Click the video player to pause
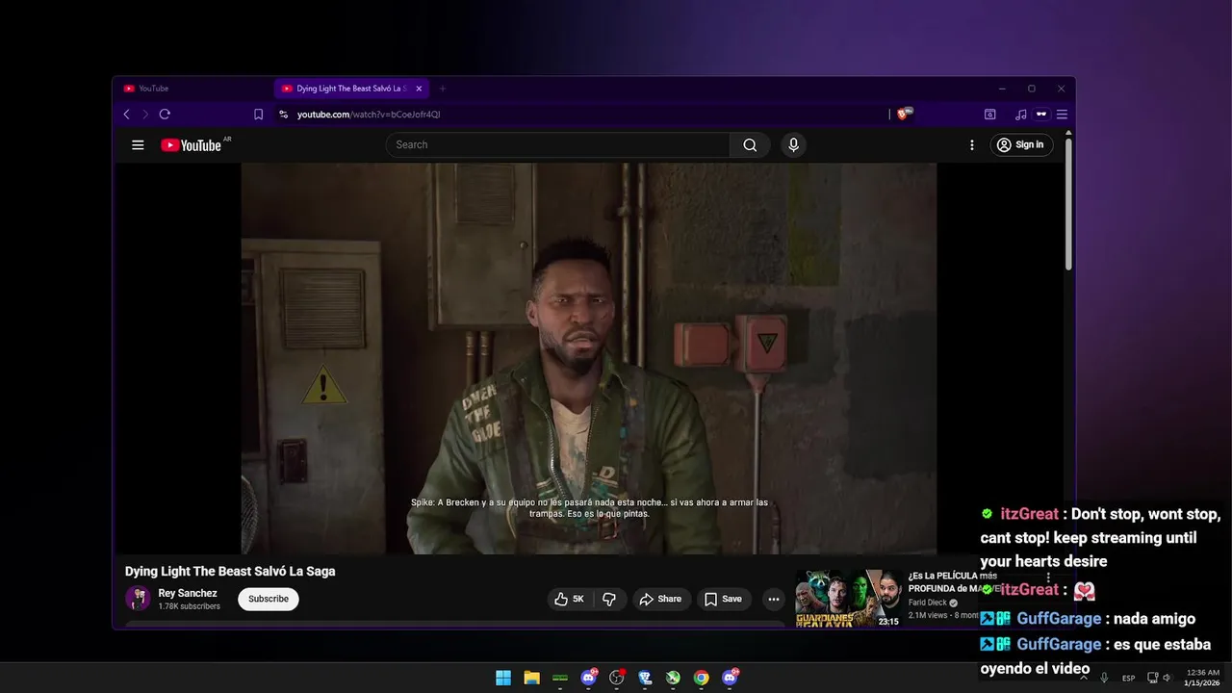 tap(588, 358)
